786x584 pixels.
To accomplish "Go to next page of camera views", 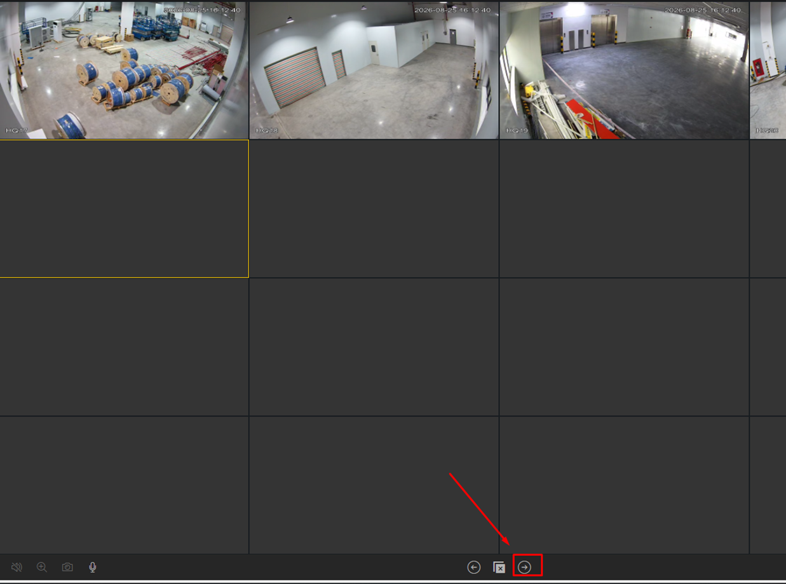I will 525,567.
